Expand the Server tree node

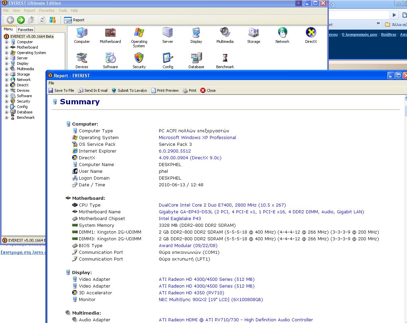[x=6, y=58]
